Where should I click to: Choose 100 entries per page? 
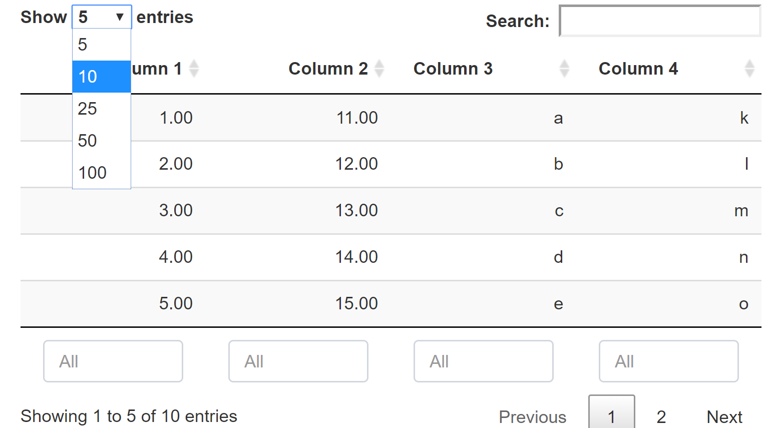102,173
